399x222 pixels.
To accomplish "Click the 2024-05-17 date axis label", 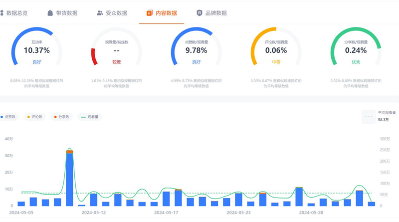I will 166,212.
